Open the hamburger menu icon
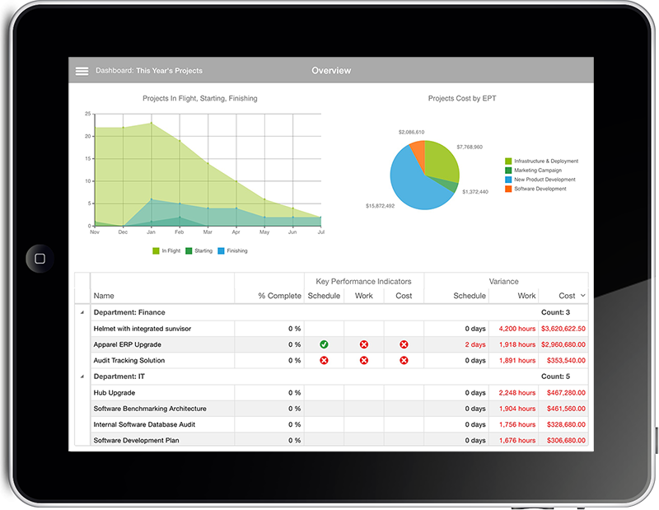 (82, 70)
